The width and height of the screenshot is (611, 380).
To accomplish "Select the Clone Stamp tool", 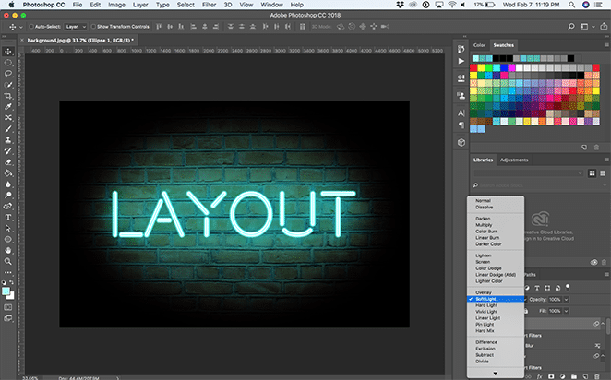I will (7, 139).
